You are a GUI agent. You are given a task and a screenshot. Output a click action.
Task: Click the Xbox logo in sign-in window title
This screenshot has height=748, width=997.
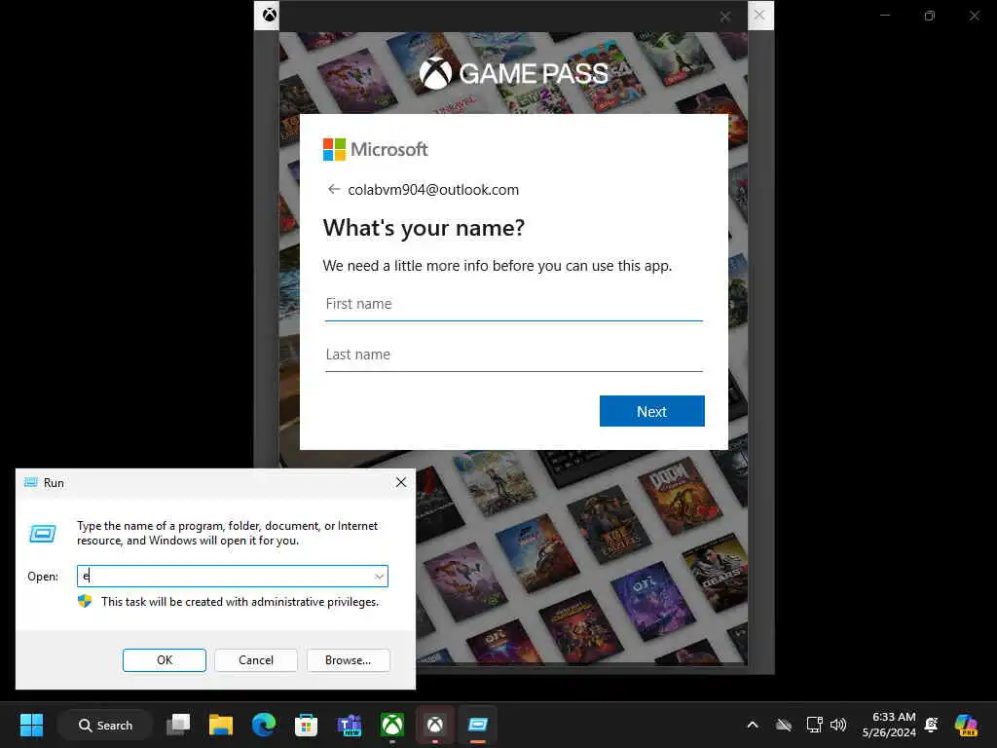270,15
